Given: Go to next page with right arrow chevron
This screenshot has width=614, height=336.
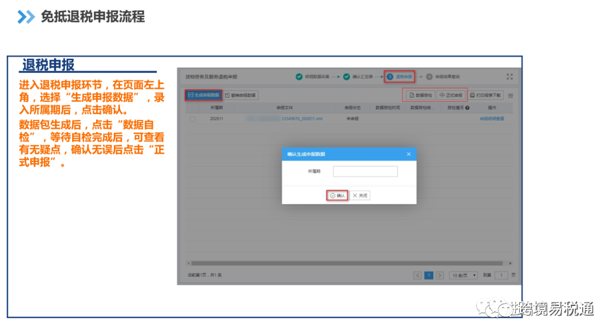Looking at the screenshot, I should point(439,275).
